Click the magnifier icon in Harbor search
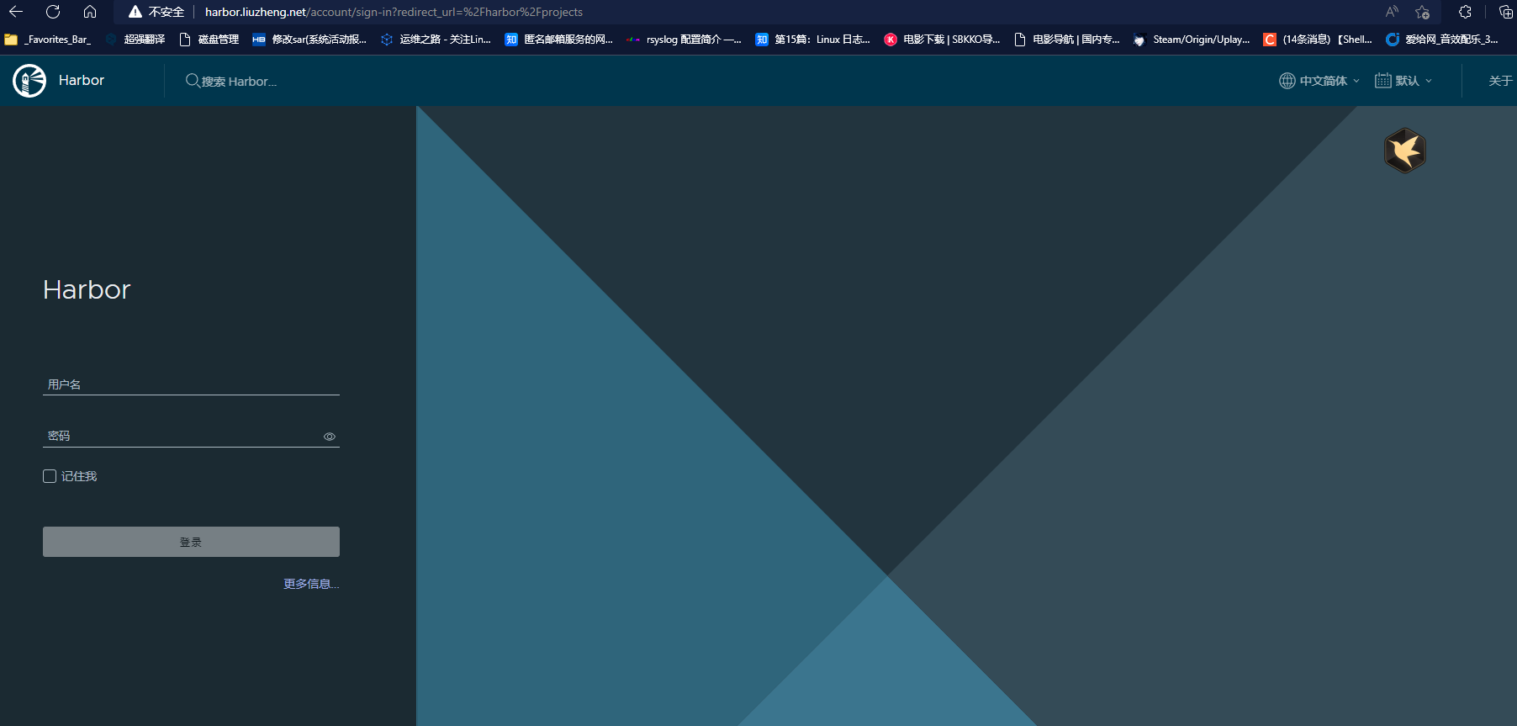Screen dimensions: 1517x726 click(x=193, y=81)
